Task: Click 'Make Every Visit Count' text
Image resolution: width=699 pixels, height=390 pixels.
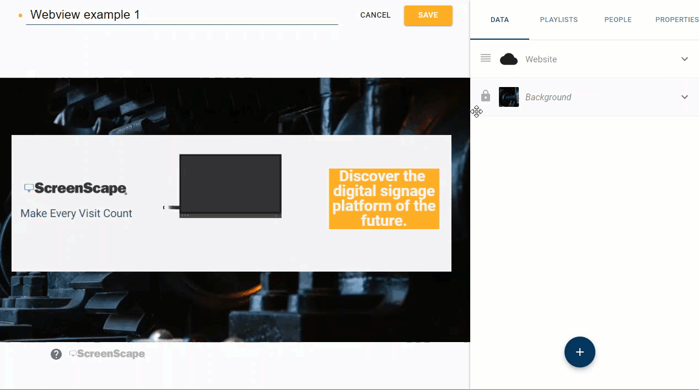Action: click(x=76, y=214)
